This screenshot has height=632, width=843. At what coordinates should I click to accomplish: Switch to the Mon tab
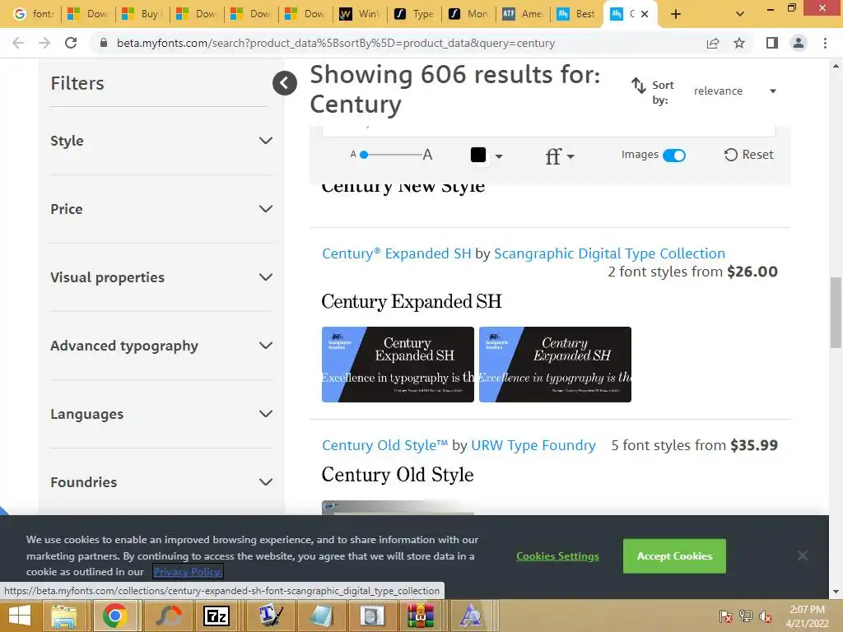pyautogui.click(x=468, y=14)
